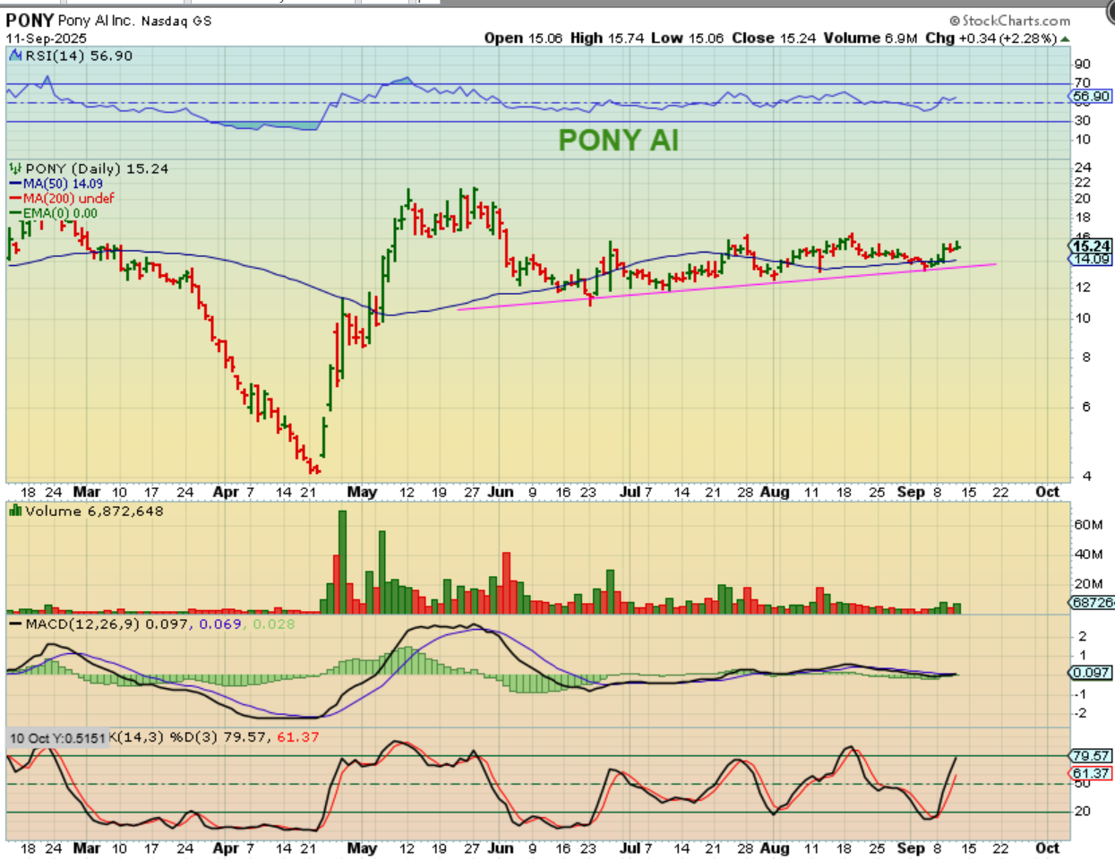The image size is (1115, 860).
Task: Click the Mar label on the stochastic date axis
Action: [87, 847]
